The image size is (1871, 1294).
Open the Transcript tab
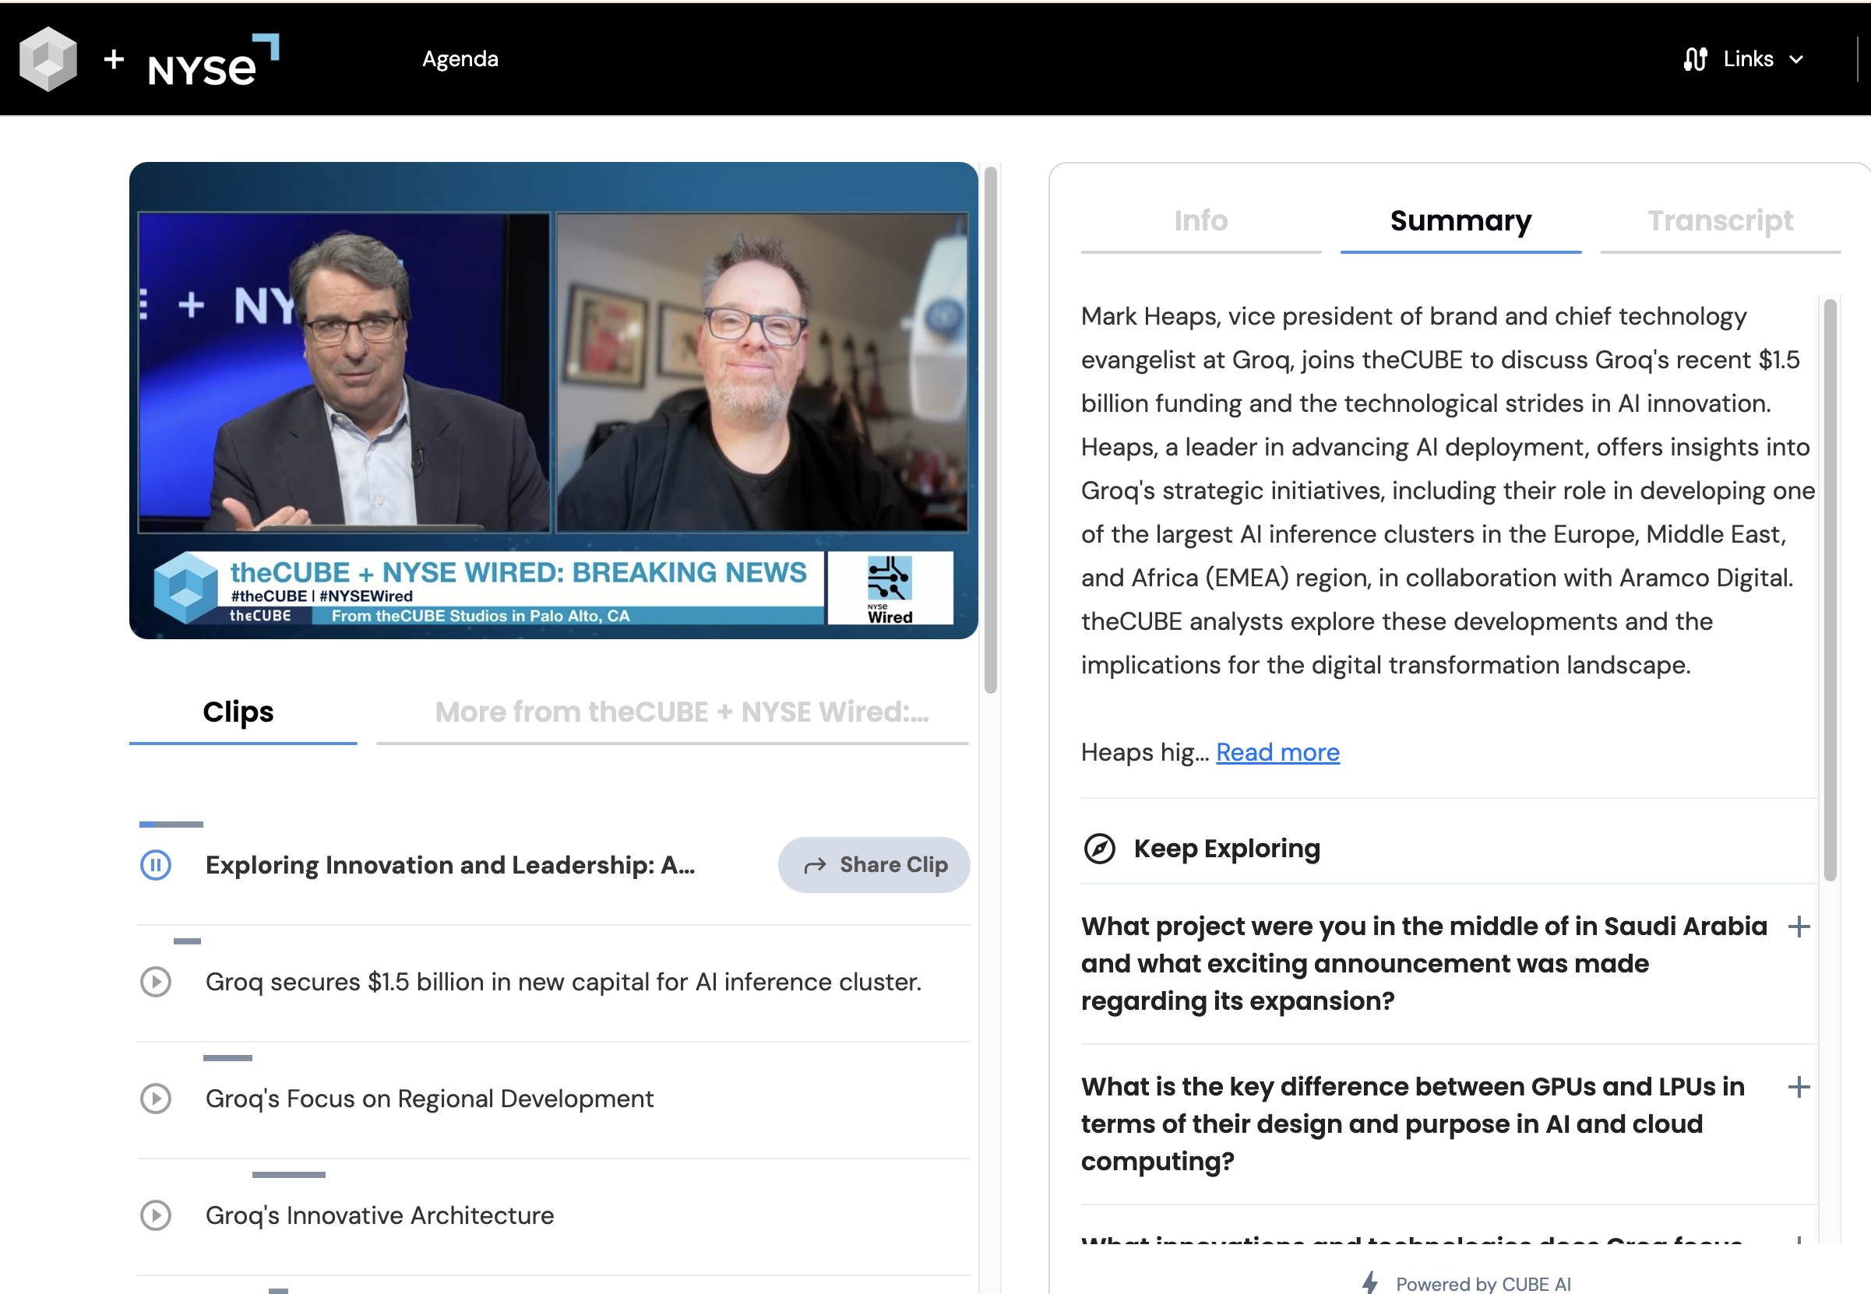(x=1720, y=220)
